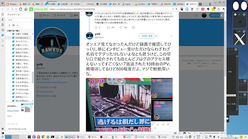Click the reply icon on the upper tweet

pos(96,27)
